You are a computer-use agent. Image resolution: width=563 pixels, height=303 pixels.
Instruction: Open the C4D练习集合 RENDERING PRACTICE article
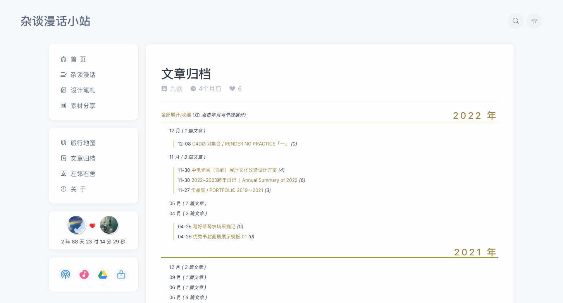click(x=240, y=144)
